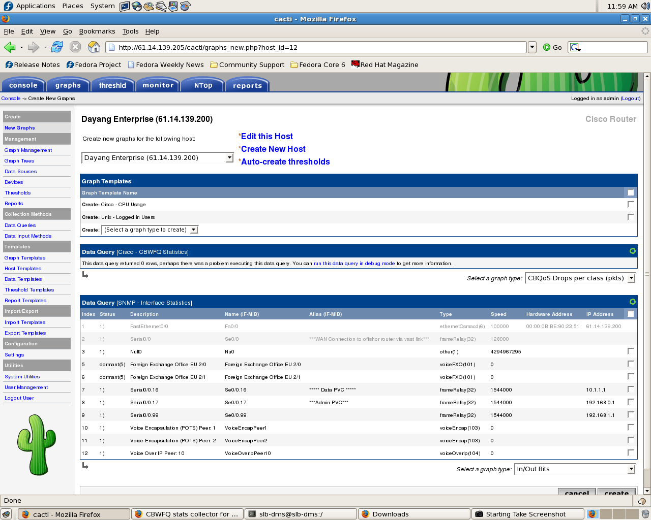651x520 pixels.
Task: Open the Fedora Core 6 bookmark folder
Action: tap(318, 64)
